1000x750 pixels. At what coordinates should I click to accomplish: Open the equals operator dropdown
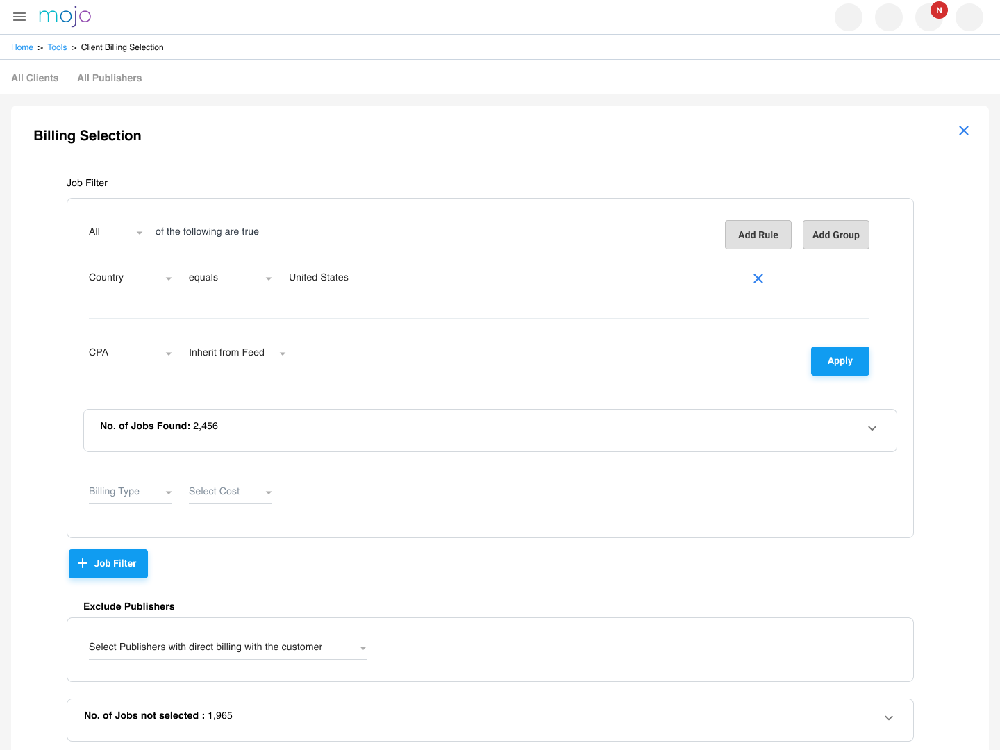pos(230,278)
